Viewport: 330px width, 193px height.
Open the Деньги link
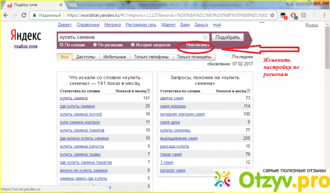pos(202,25)
